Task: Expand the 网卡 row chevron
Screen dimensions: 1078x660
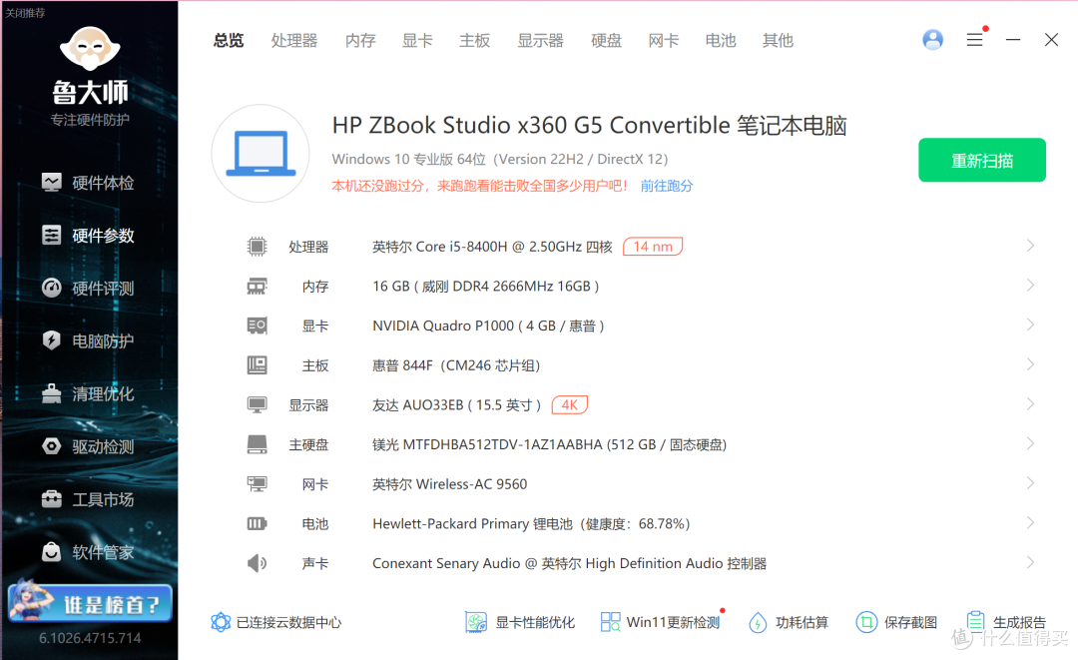Action: point(1030,483)
